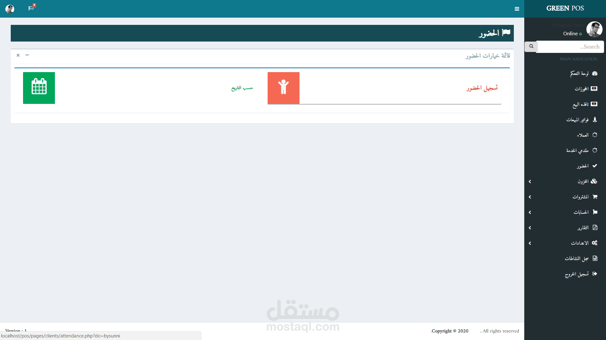Click the تسجيل الحضور link

click(482, 88)
